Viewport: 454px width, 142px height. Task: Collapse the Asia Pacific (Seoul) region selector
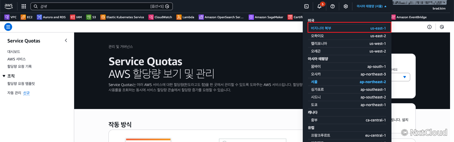(x=372, y=6)
